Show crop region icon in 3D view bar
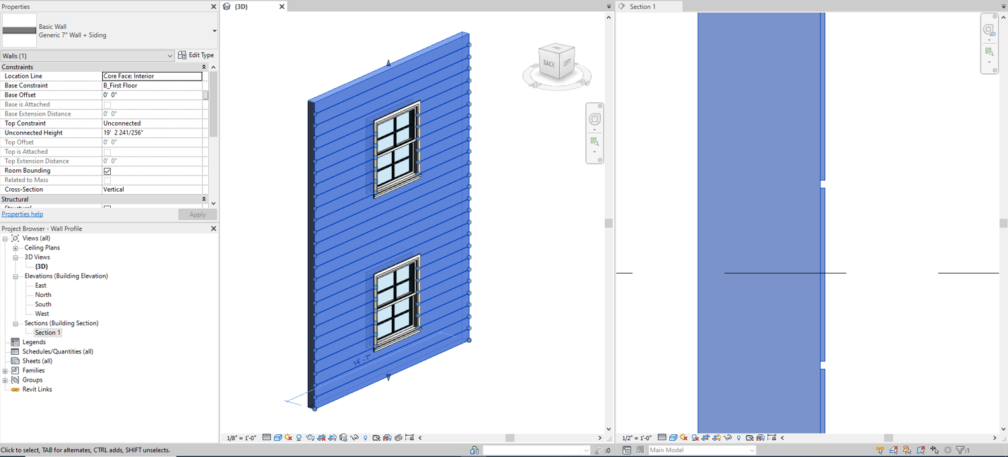Screen dimensions: 1008x457 coord(332,438)
